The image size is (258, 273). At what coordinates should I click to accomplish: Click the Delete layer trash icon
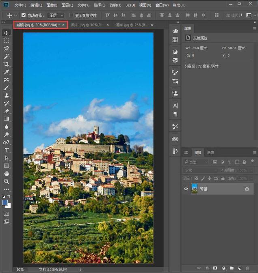click(247, 268)
